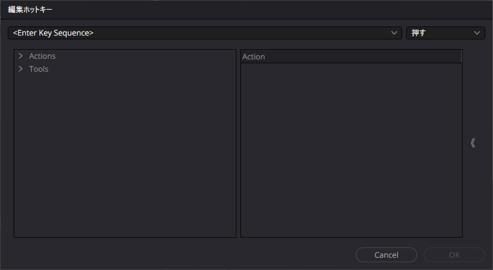Select the Tools category label
This screenshot has width=493, height=270.
39,69
